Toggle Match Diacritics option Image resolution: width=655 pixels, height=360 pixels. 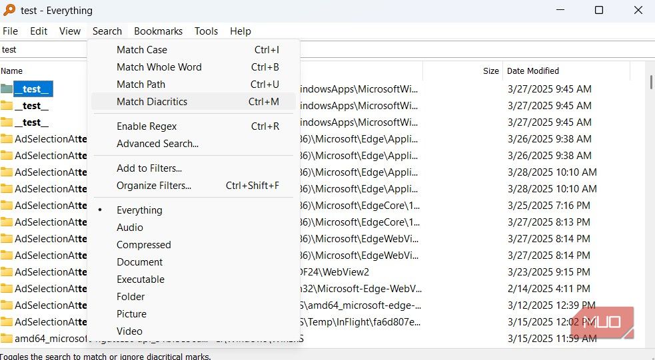click(193, 102)
